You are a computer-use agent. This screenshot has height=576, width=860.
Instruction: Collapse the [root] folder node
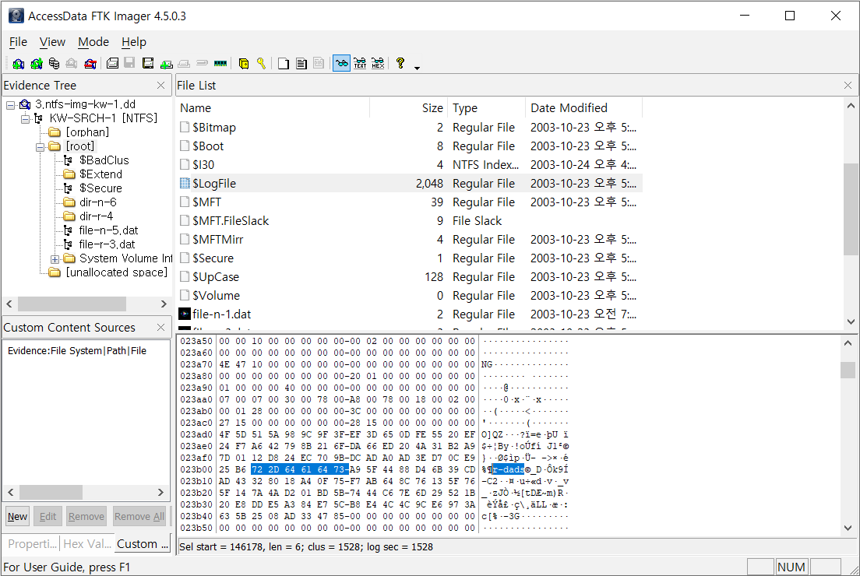tap(40, 146)
